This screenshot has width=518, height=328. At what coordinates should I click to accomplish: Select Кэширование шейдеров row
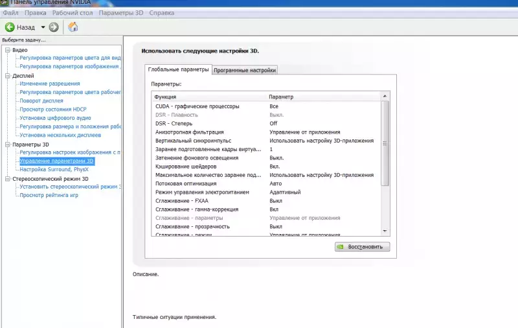[266, 167]
